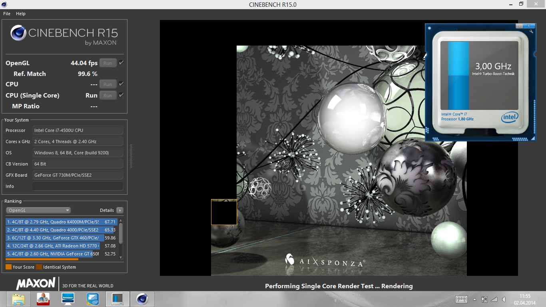Select ranking entry 2 Quadro 4000

[x=61, y=230]
